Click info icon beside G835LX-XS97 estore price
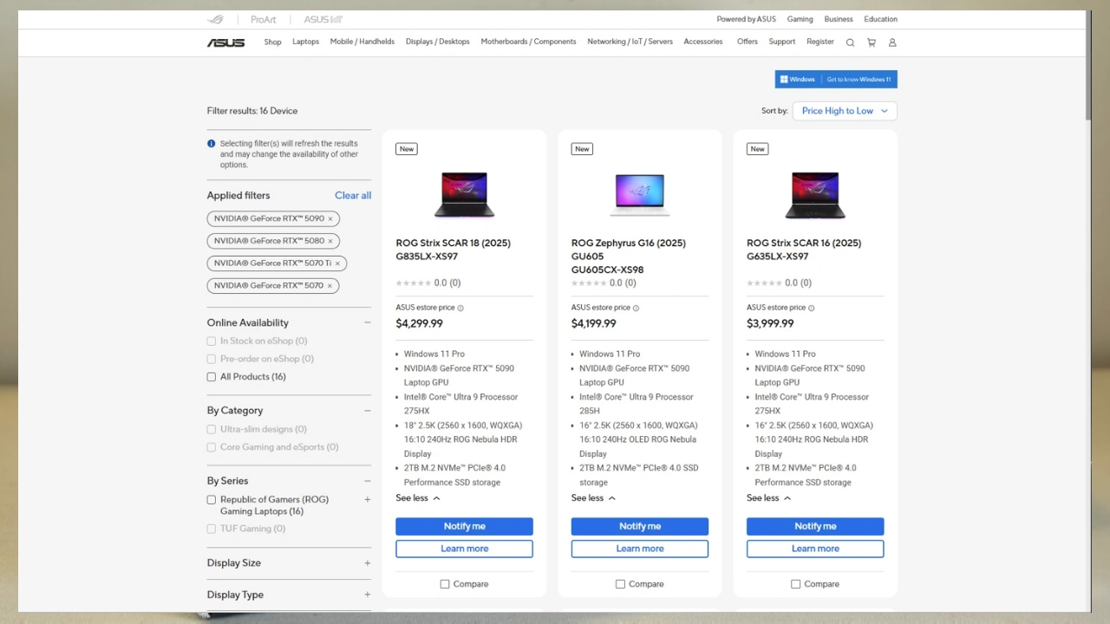 point(460,308)
